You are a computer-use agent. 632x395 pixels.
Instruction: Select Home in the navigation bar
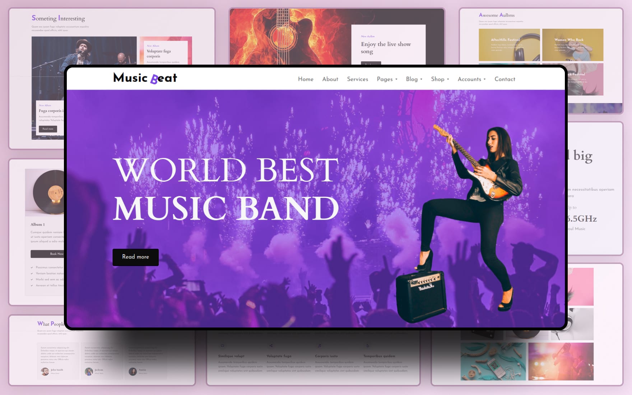[306, 79]
